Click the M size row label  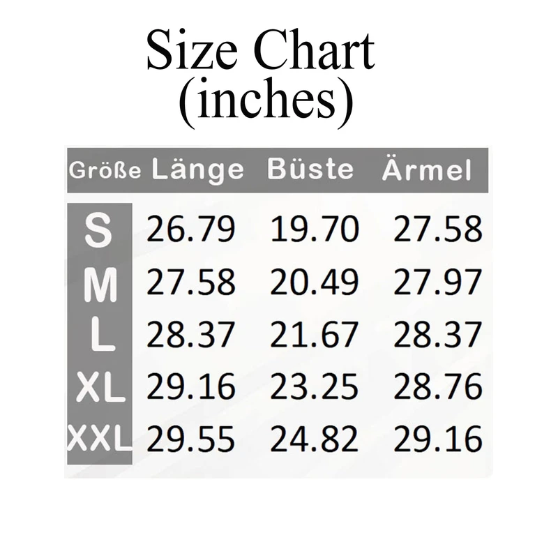coord(99,284)
